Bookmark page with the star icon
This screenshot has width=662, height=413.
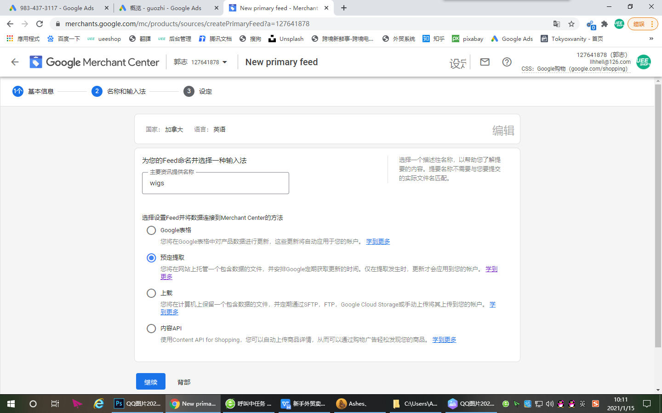[571, 24]
